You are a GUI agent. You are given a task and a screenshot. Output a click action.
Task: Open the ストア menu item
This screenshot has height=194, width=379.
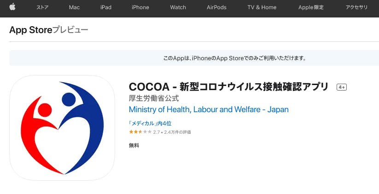(x=42, y=7)
